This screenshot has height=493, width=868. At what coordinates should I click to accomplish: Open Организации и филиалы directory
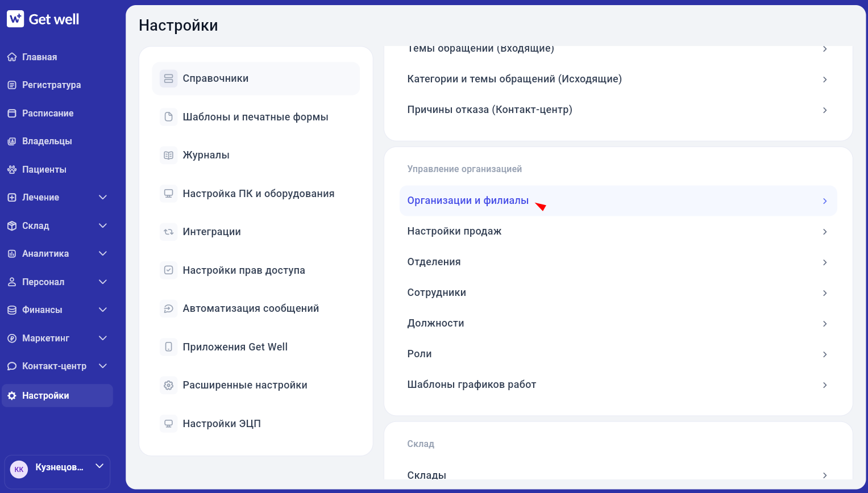click(618, 201)
